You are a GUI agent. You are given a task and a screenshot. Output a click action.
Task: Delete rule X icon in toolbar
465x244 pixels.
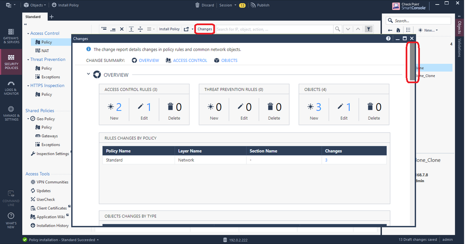[121, 29]
